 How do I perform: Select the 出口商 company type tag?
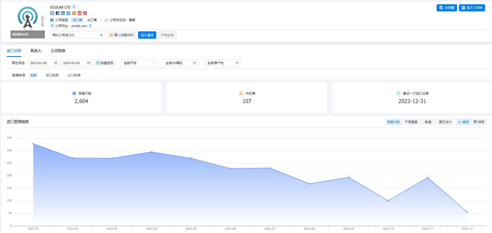click(92, 20)
